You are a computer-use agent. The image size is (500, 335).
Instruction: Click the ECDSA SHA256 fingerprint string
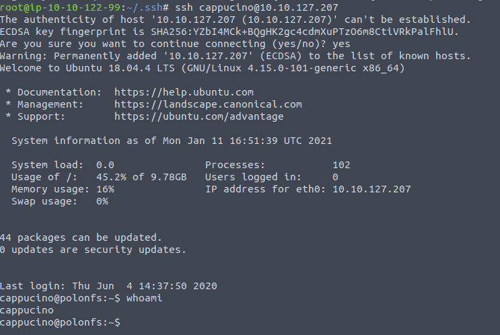(305, 32)
